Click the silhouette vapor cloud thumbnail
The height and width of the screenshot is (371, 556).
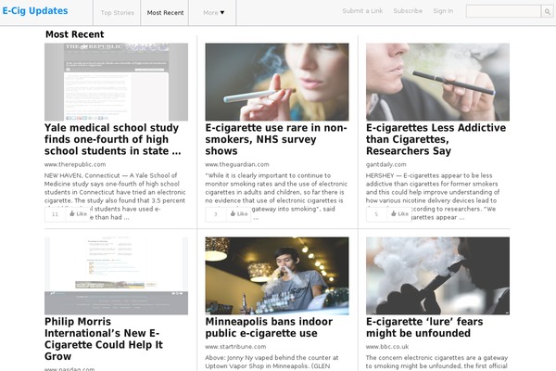click(437, 275)
